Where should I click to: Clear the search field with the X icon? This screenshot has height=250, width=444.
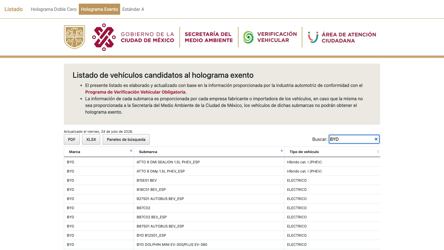[376, 139]
